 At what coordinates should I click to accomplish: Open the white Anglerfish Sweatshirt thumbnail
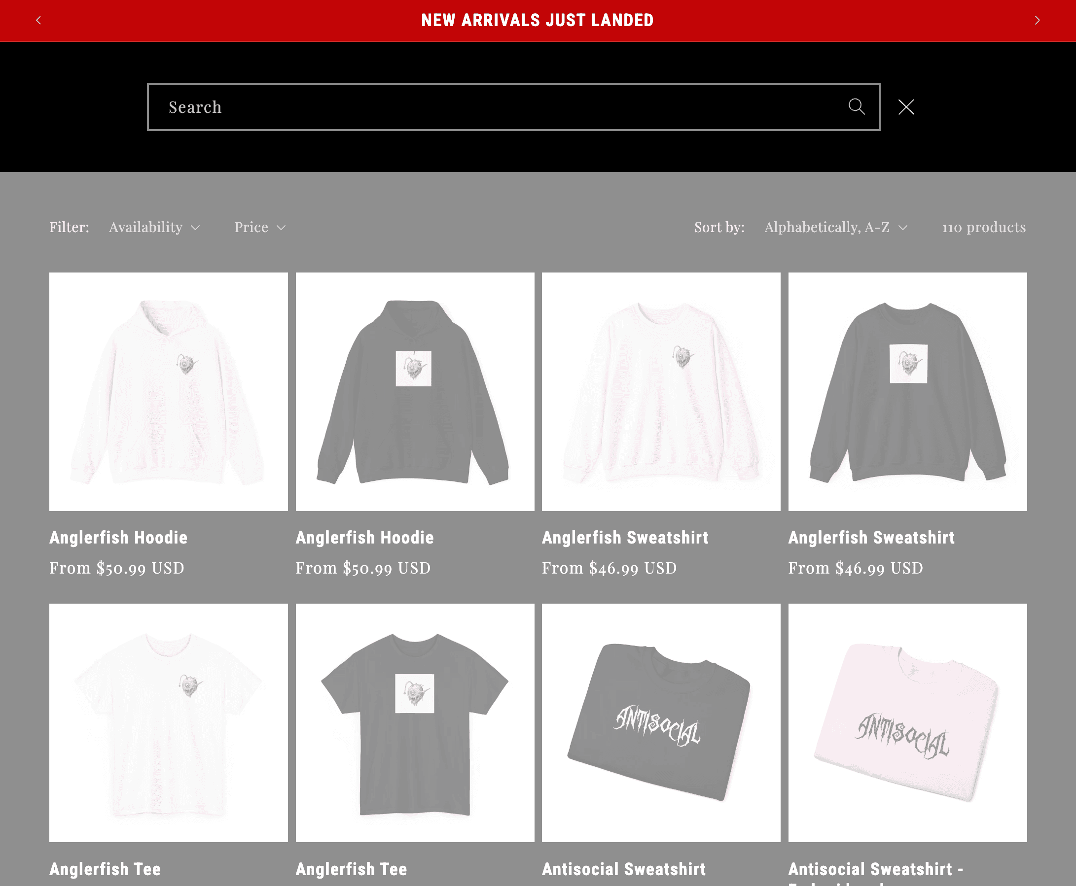[x=661, y=391]
